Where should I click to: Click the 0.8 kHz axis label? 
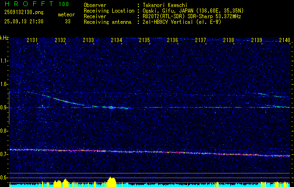tap(3, 131)
